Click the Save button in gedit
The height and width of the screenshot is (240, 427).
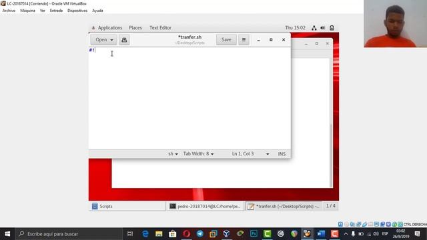[226, 40]
